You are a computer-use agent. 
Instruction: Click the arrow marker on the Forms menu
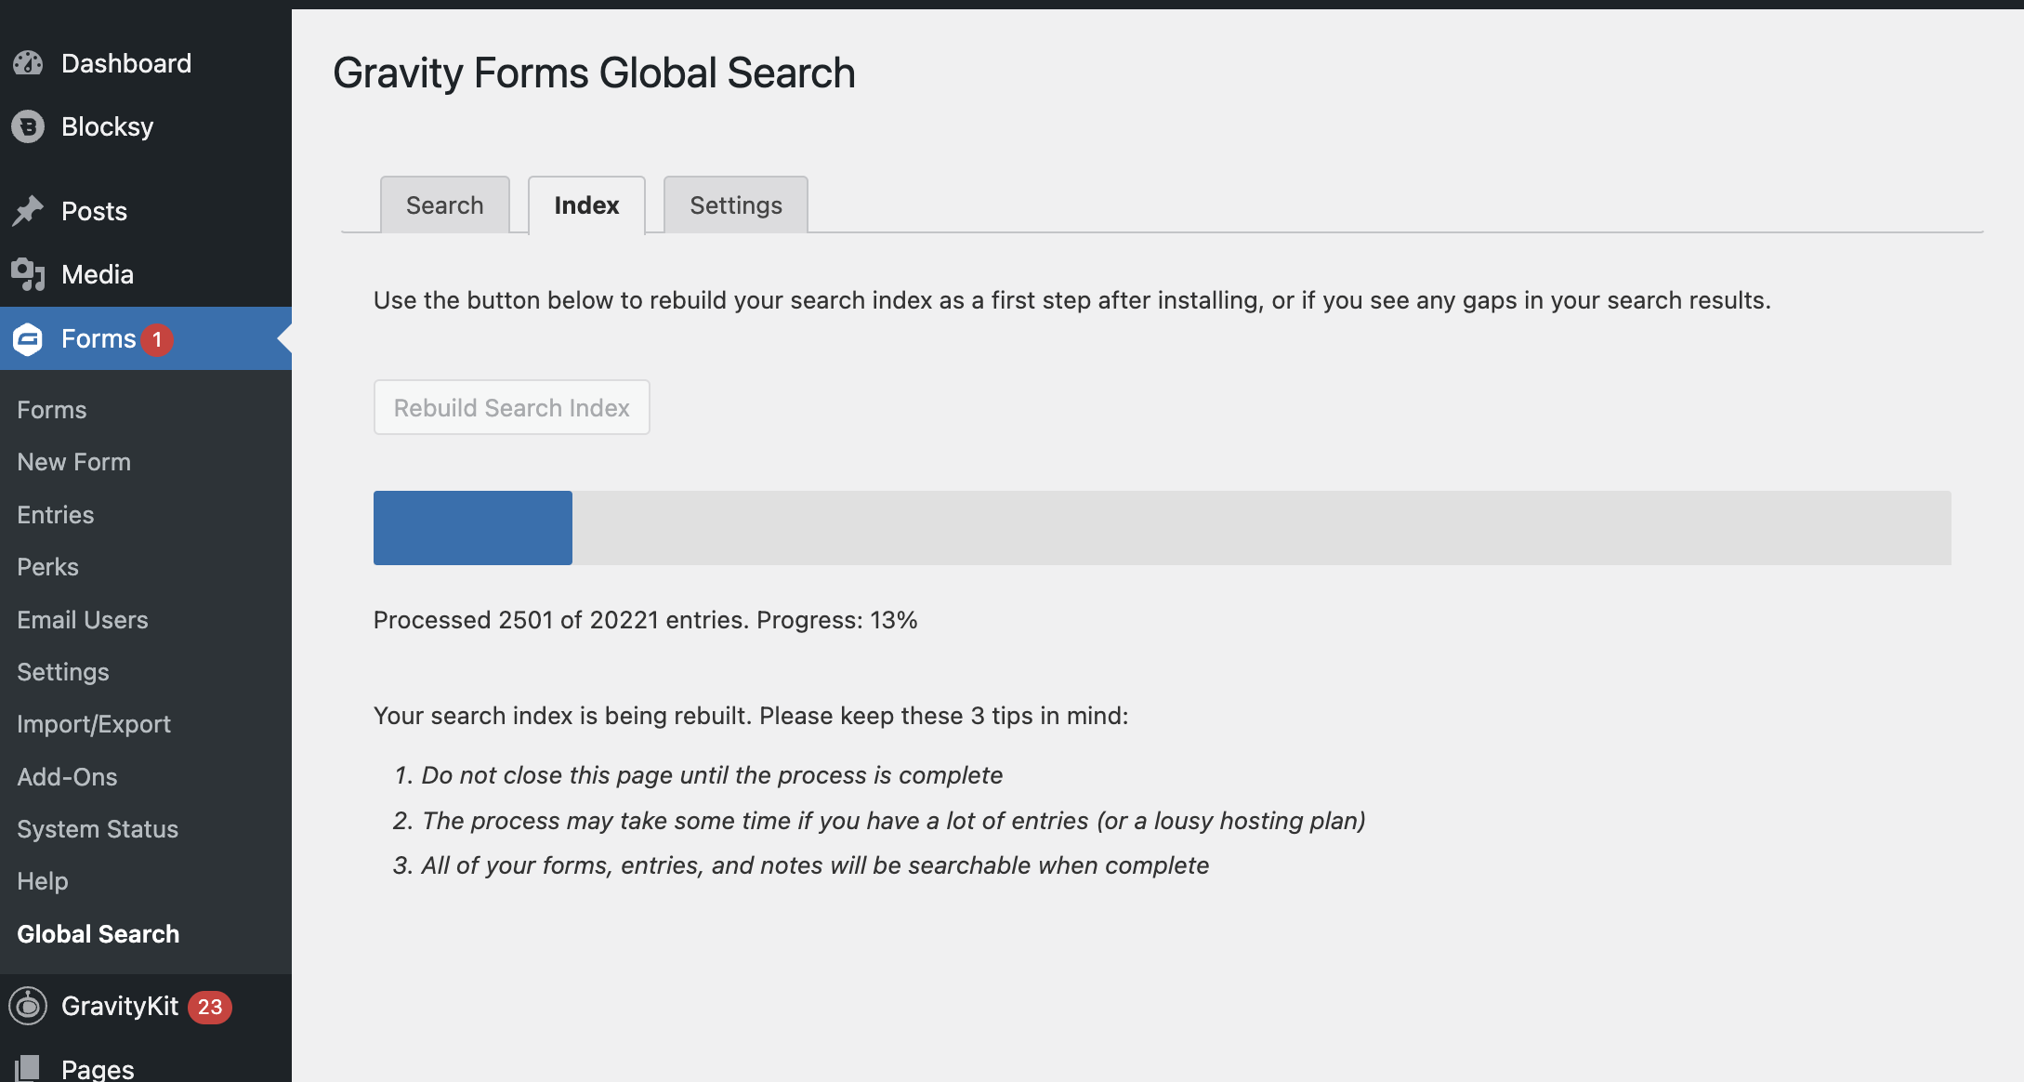point(284,338)
